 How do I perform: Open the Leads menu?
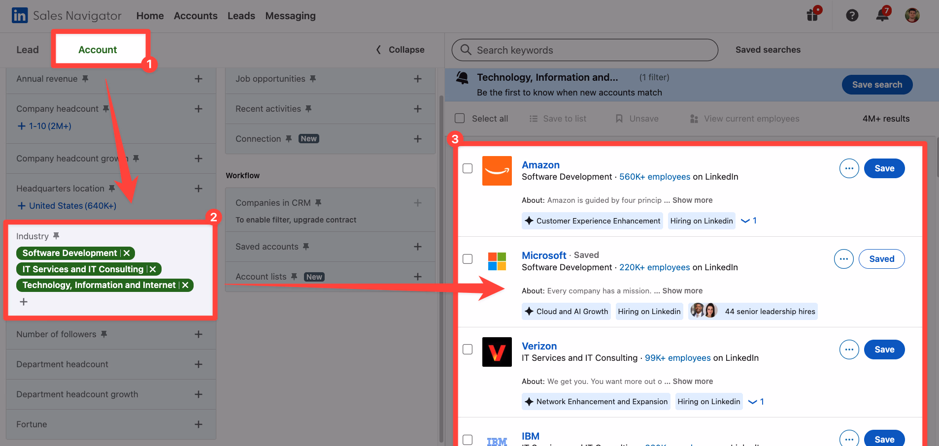click(241, 16)
